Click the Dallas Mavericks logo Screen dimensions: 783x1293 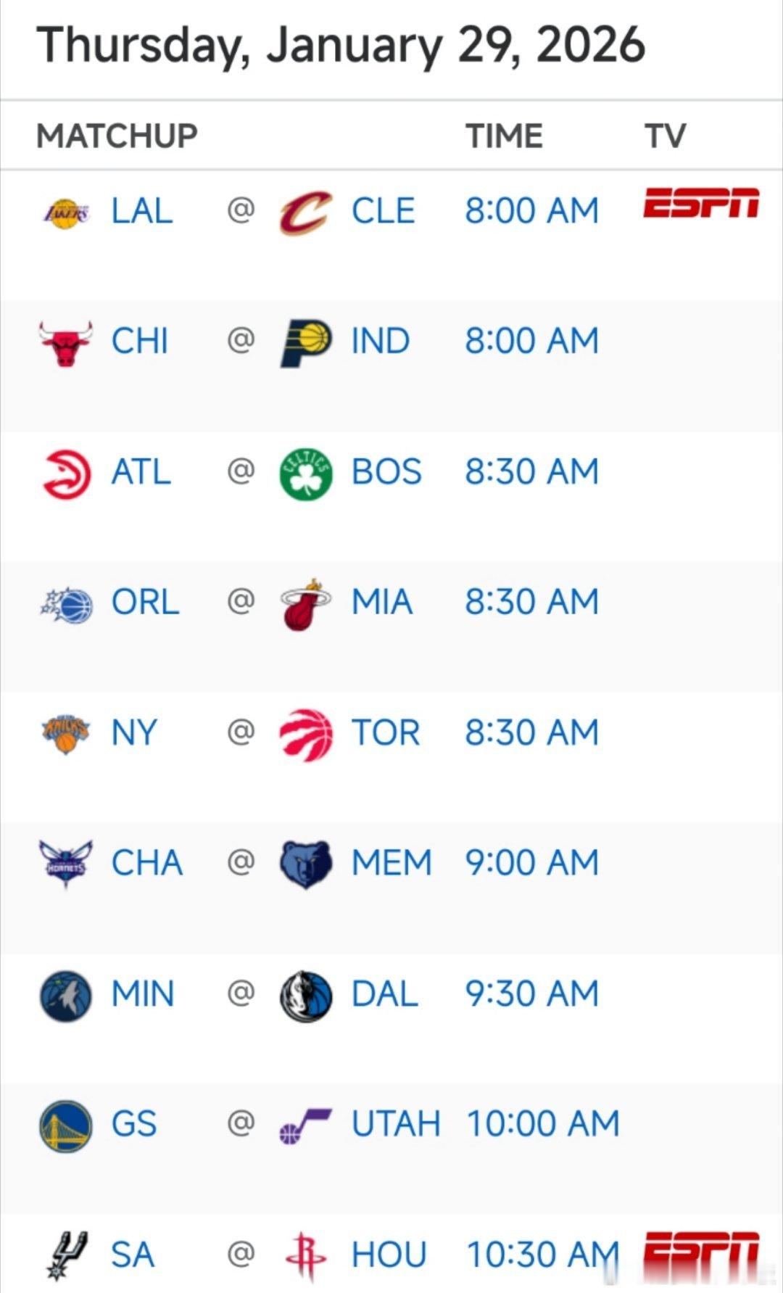(306, 996)
